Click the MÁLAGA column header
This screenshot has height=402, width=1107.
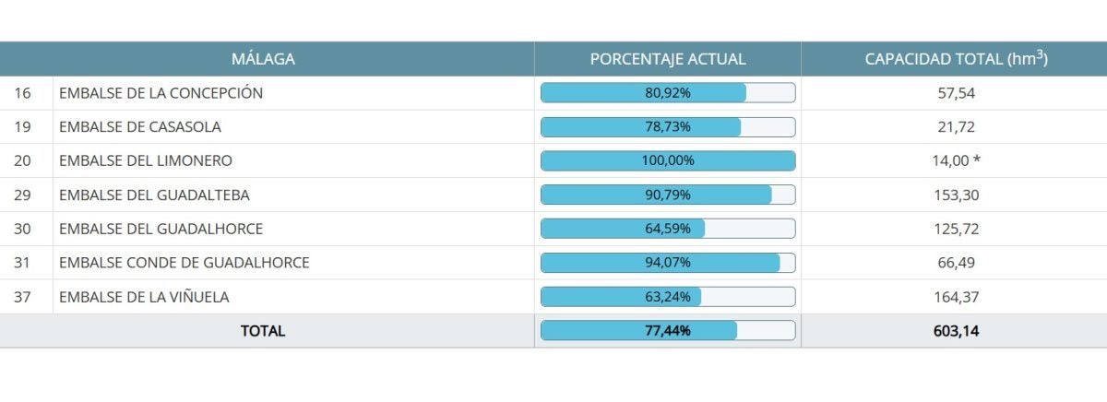pos(263,59)
